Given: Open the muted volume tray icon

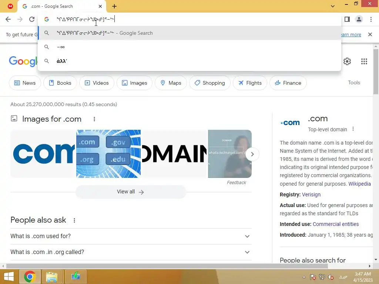Looking at the screenshot, I should point(331,277).
